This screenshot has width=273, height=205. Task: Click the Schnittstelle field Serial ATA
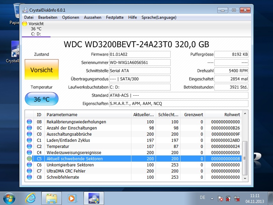pyautogui.click(x=140, y=71)
